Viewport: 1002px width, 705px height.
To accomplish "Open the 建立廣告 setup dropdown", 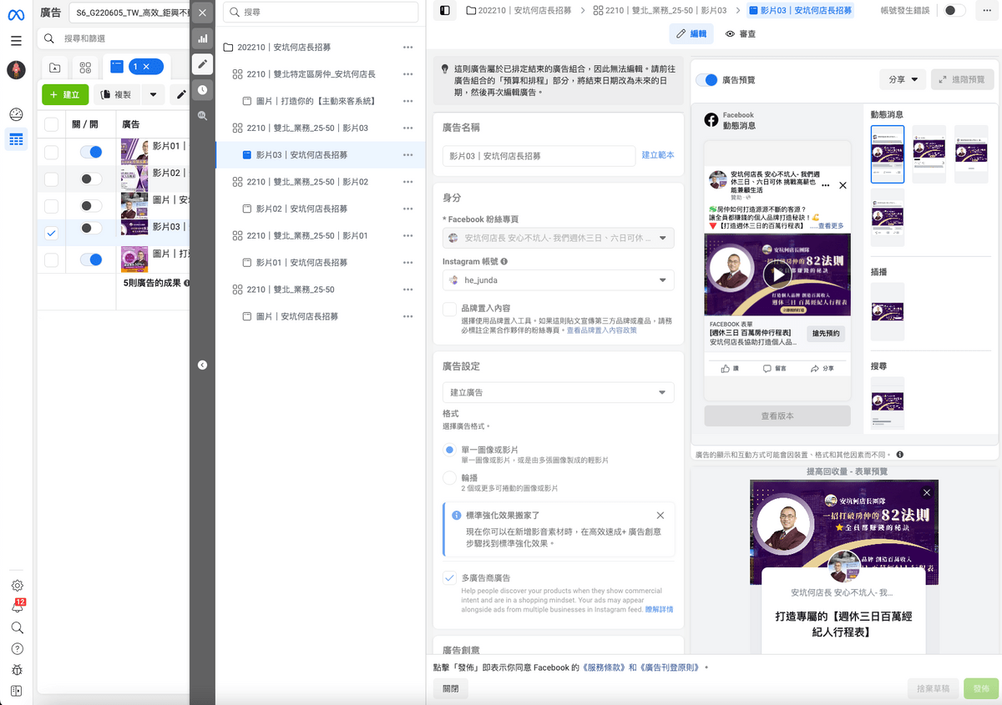I will coord(558,392).
